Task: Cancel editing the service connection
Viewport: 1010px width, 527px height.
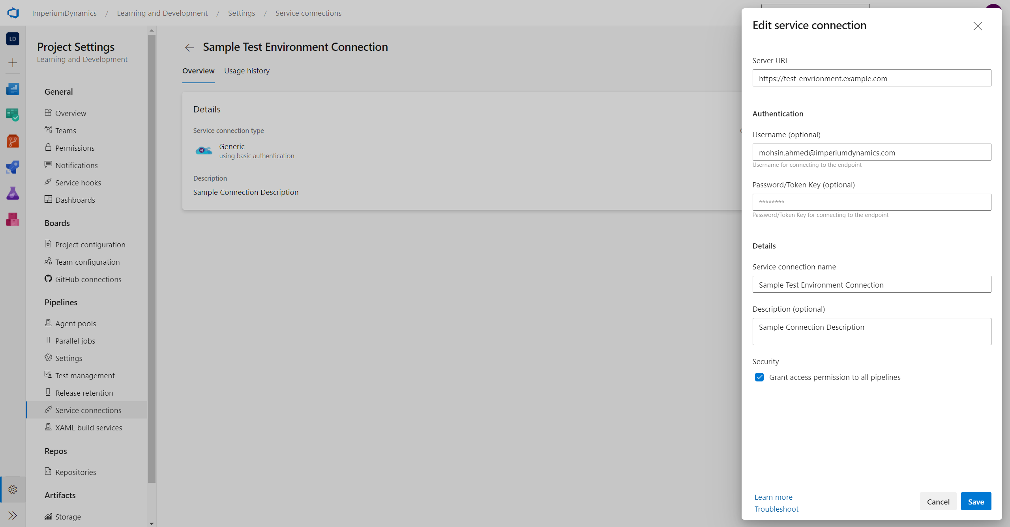Action: [938, 501]
